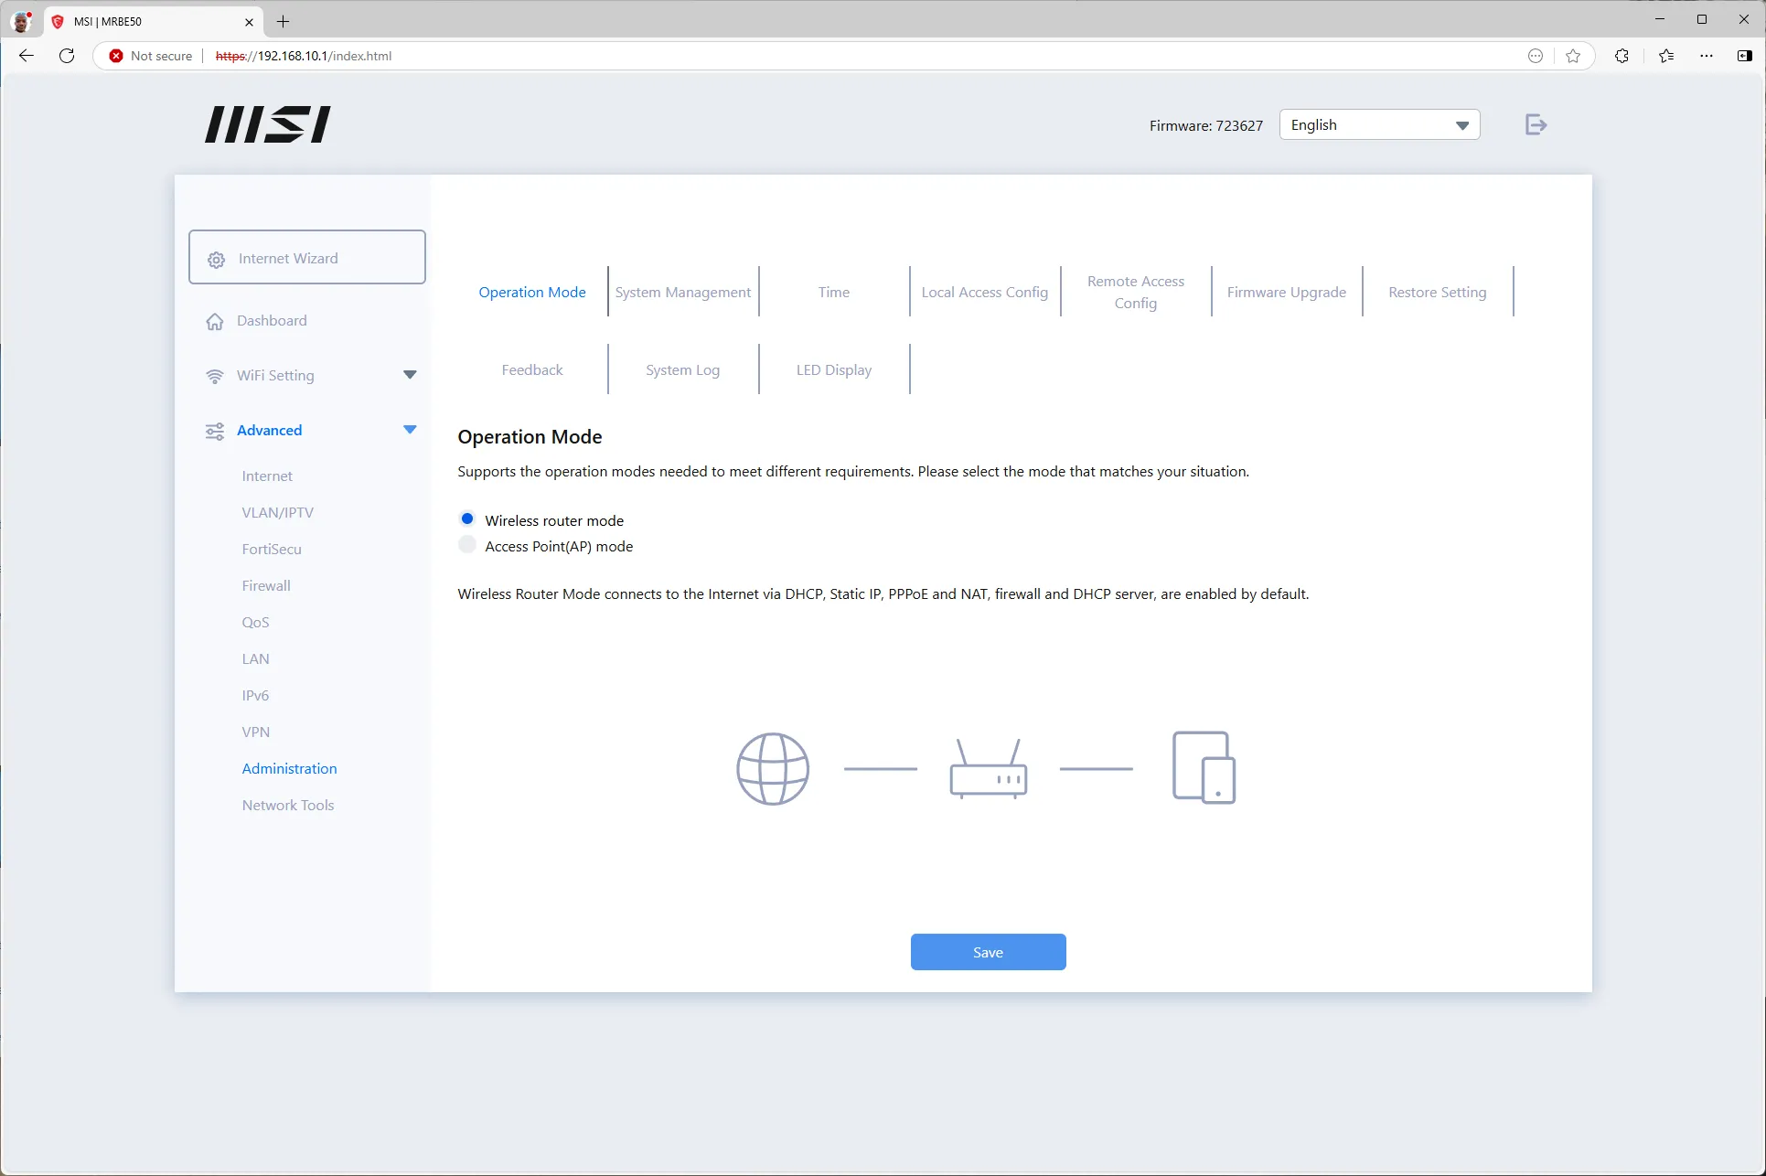Switch to the Firmware Upgrade tab
The width and height of the screenshot is (1766, 1176).
(1286, 293)
